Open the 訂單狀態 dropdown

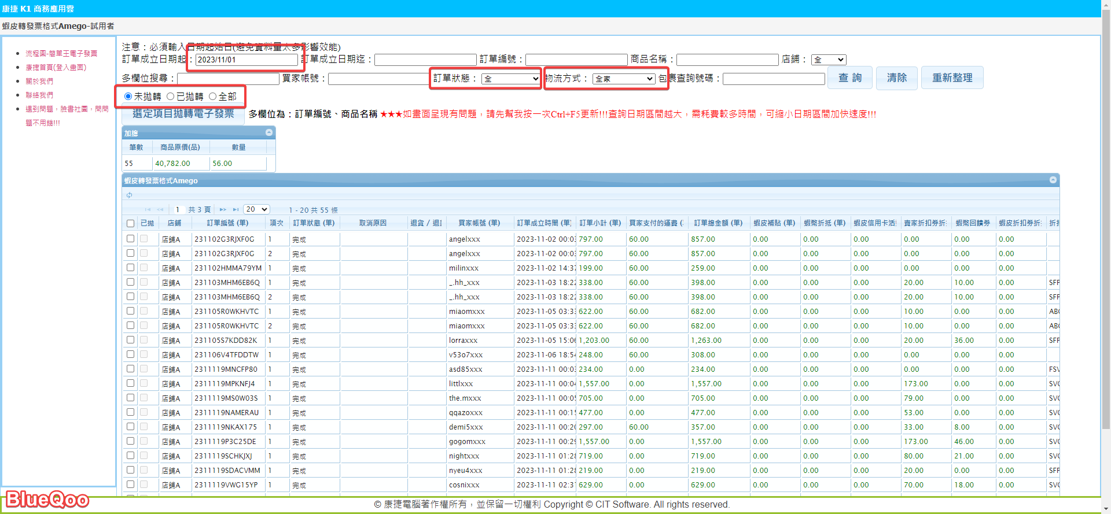tap(510, 79)
